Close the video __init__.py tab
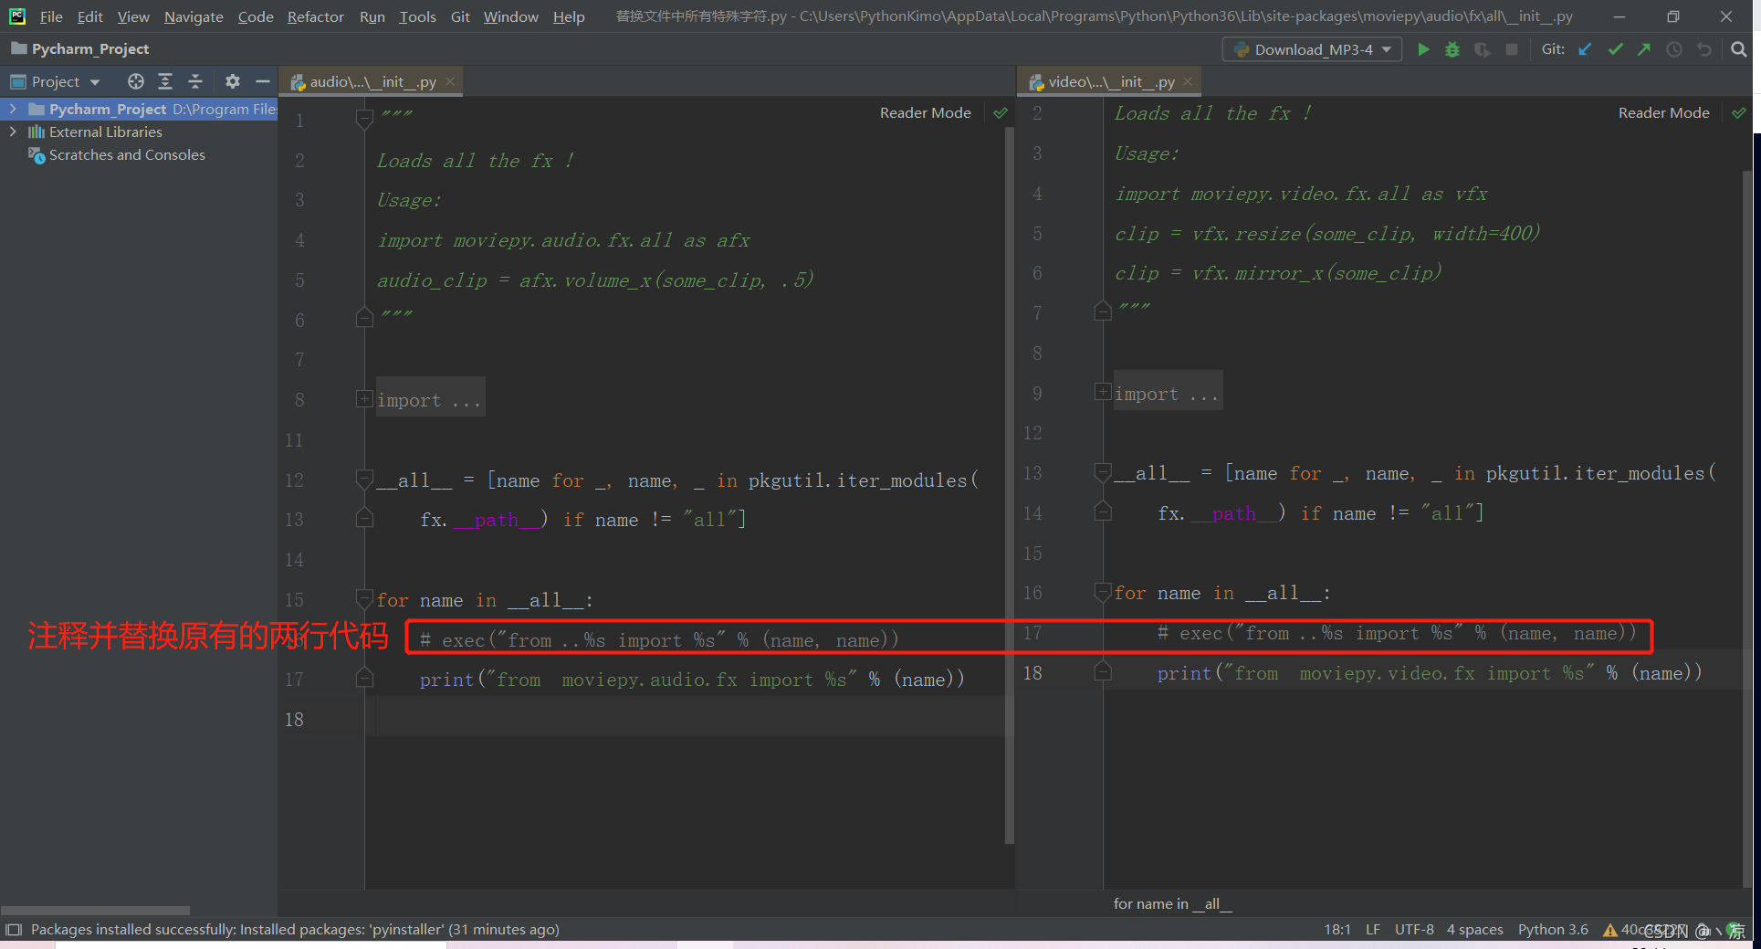This screenshot has height=949, width=1761. tap(1188, 81)
